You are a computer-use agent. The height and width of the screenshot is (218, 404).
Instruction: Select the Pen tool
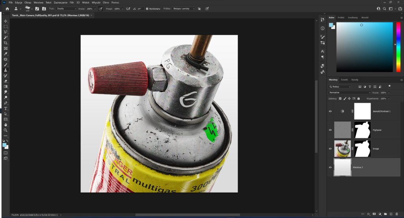[6, 103]
